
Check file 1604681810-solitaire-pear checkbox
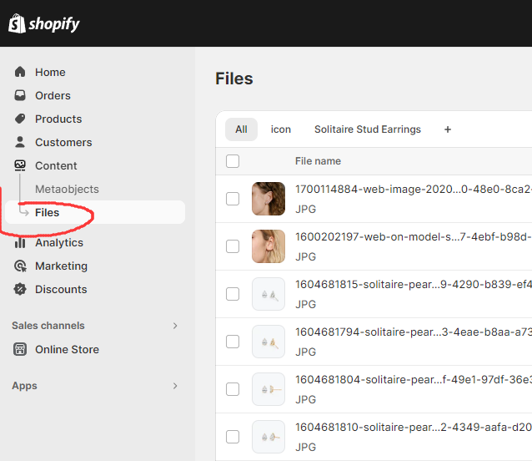click(233, 437)
